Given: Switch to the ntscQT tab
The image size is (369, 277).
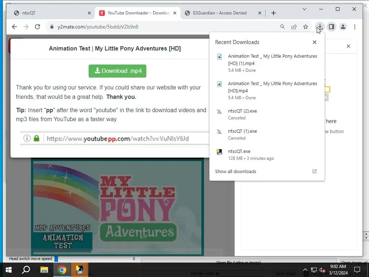Looking at the screenshot, I should coord(52,13).
